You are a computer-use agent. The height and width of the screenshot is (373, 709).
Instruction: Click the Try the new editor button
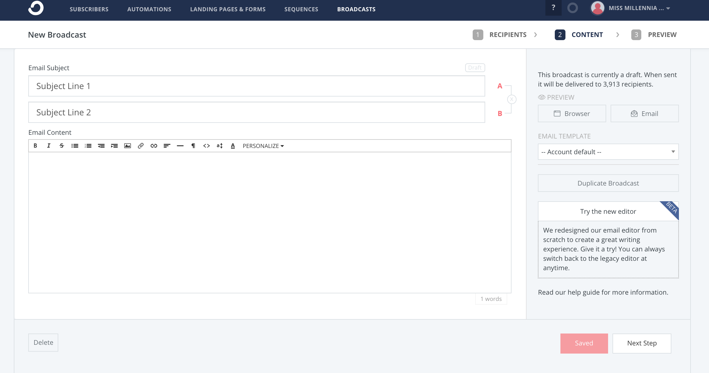[608, 211]
